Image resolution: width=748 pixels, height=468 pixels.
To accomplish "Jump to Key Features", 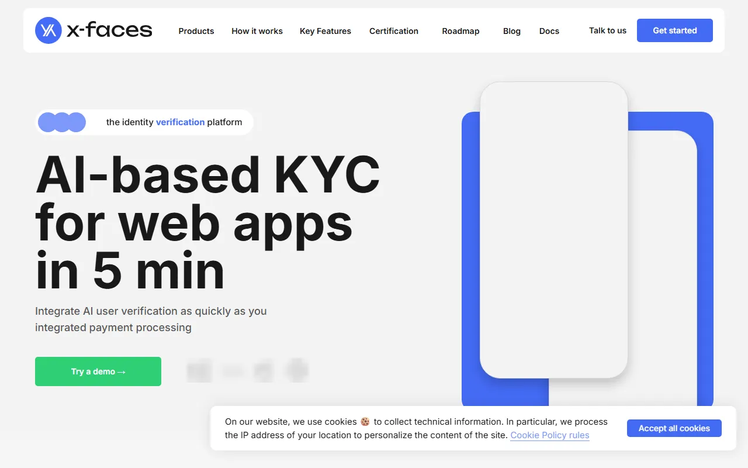I will click(325, 31).
